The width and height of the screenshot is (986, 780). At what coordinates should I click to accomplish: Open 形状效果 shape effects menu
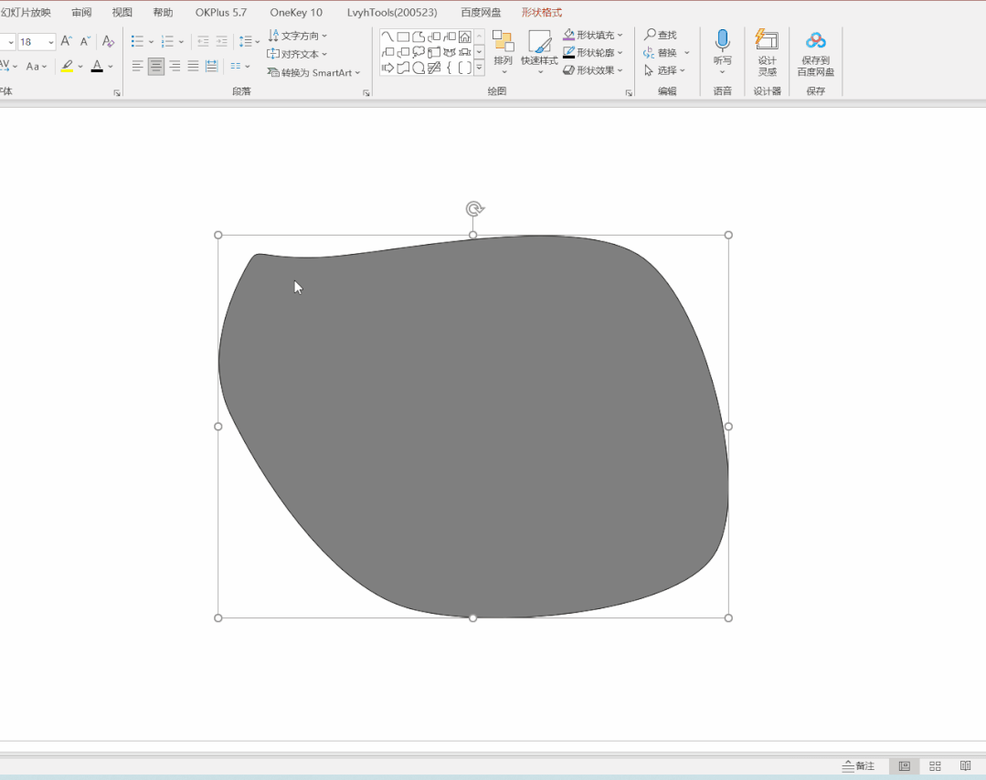tap(593, 69)
